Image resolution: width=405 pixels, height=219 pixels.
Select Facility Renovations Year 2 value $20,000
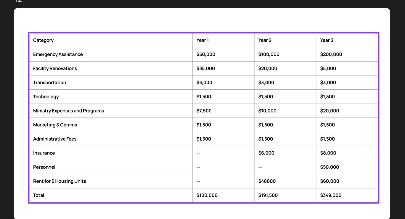coord(268,68)
